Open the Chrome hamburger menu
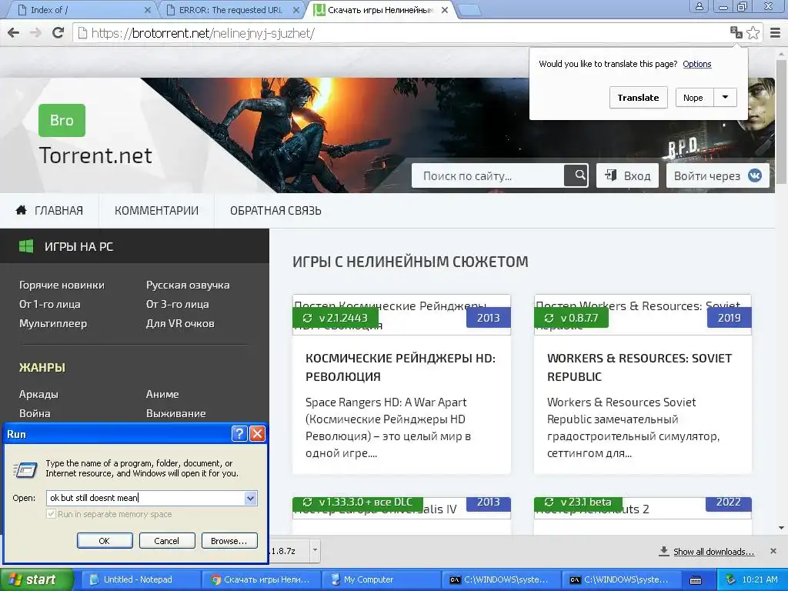The image size is (788, 591). (x=775, y=33)
